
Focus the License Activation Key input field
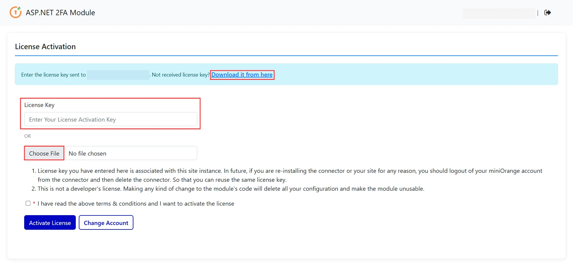pyautogui.click(x=110, y=119)
